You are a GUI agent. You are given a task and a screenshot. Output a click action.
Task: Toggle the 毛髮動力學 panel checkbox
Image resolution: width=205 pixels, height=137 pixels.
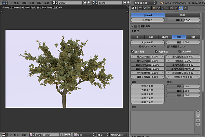[136, 26]
